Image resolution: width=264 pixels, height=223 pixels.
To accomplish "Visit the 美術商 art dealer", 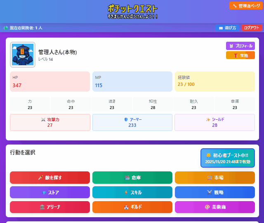I will 214,207.
